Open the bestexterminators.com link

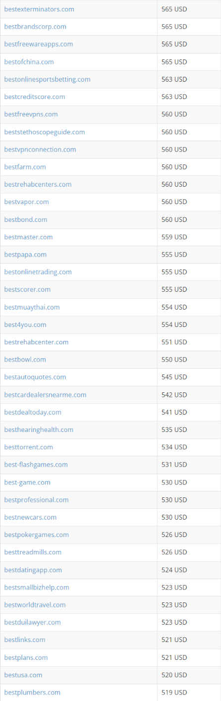click(39, 9)
